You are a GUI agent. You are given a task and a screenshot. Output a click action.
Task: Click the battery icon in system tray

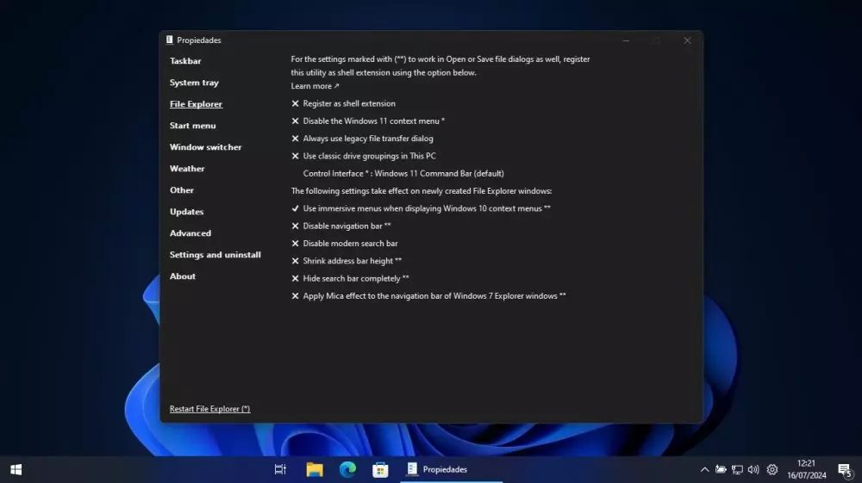[721, 470]
